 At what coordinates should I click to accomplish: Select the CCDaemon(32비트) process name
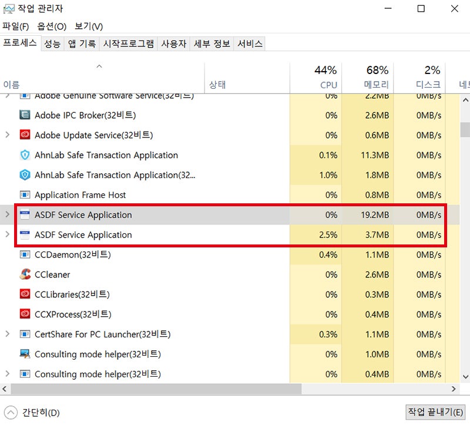(x=72, y=254)
